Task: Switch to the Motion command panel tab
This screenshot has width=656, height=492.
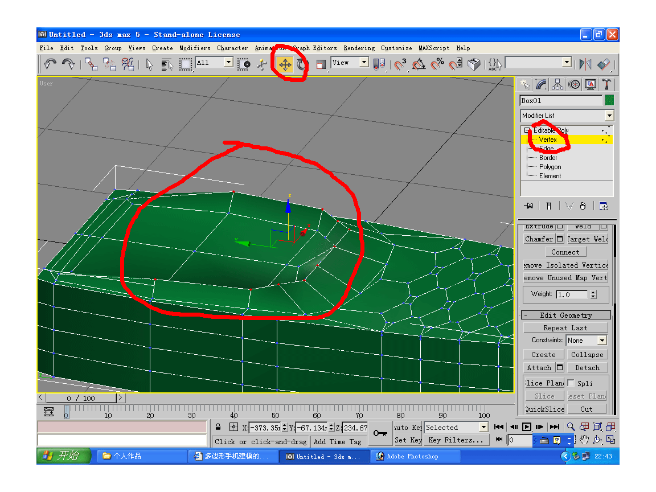Action: [x=574, y=84]
